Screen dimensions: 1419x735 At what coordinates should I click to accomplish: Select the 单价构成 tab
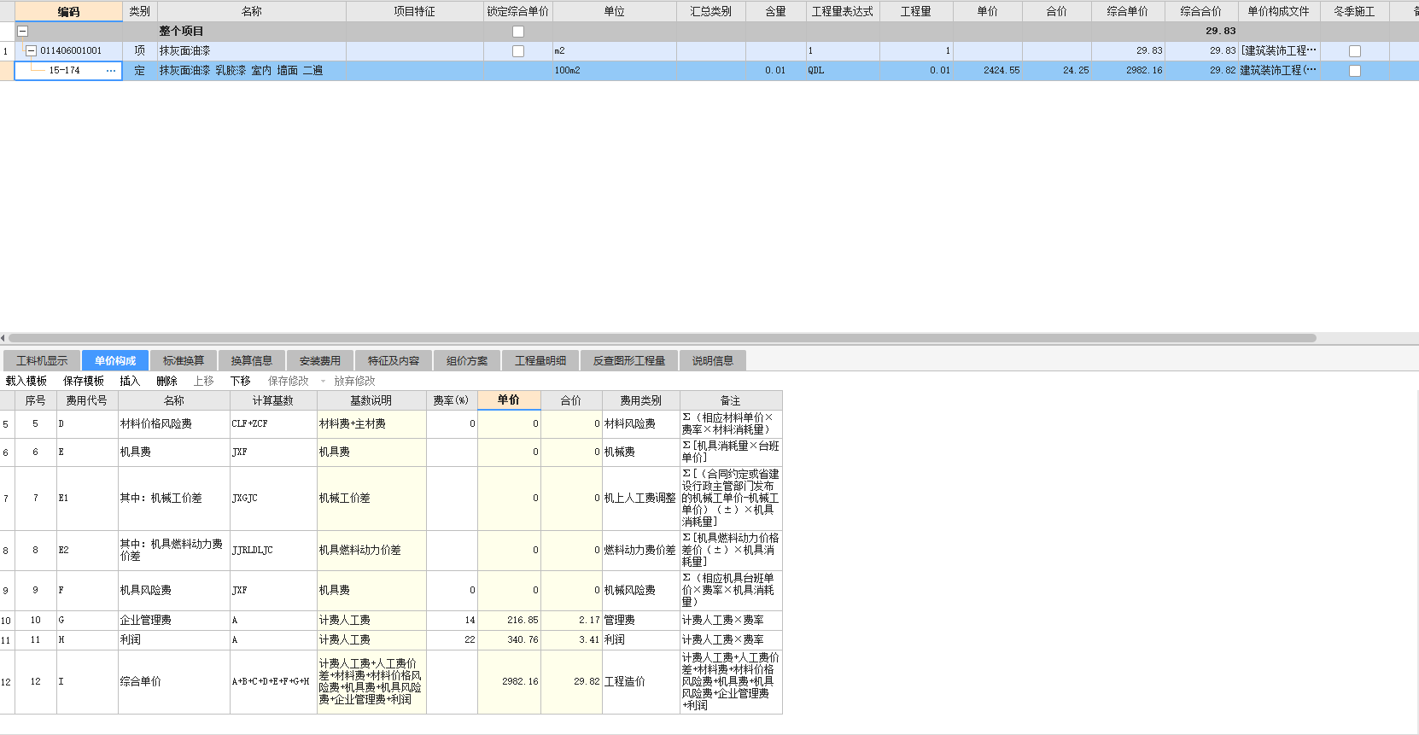coord(115,360)
